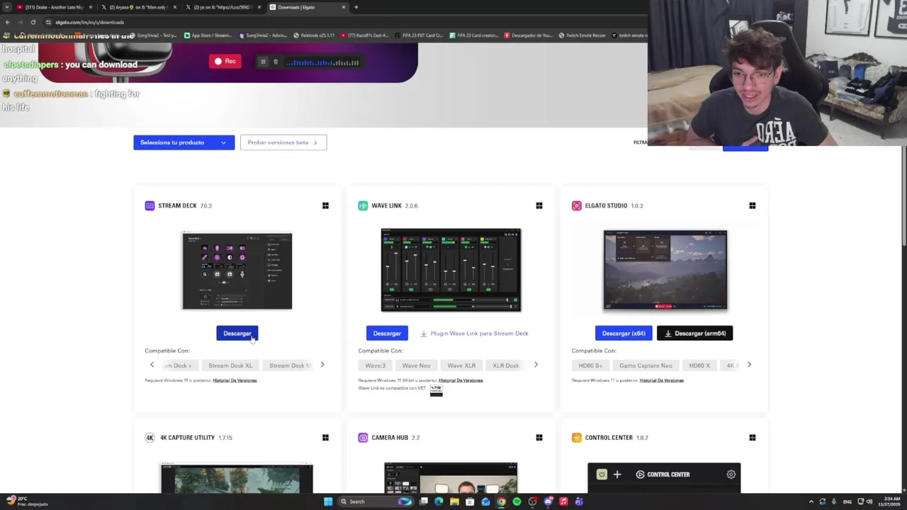Click the elgato.com address bar
This screenshot has width=907, height=510.
(x=340, y=22)
